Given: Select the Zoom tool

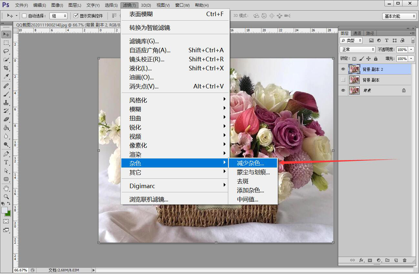Looking at the screenshot, I should tap(6, 197).
